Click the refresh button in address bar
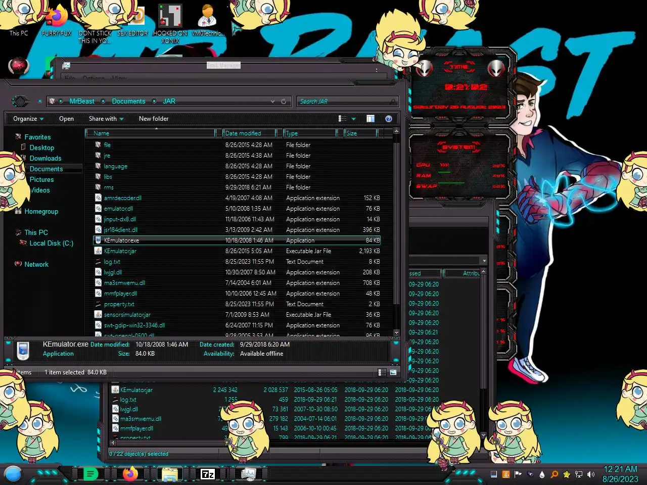This screenshot has height=485, width=647. click(x=284, y=102)
